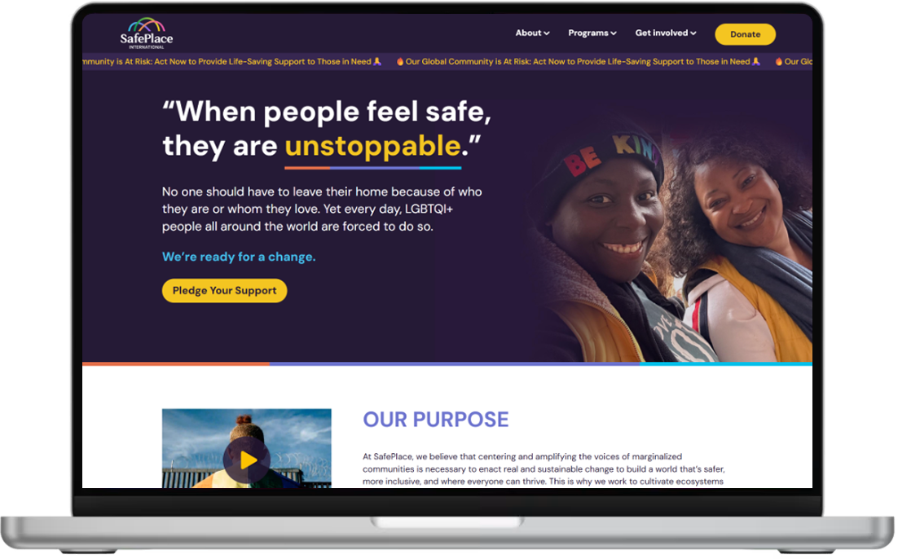Expand the Programs dropdown chevron
Image resolution: width=898 pixels, height=559 pixels.
click(614, 33)
